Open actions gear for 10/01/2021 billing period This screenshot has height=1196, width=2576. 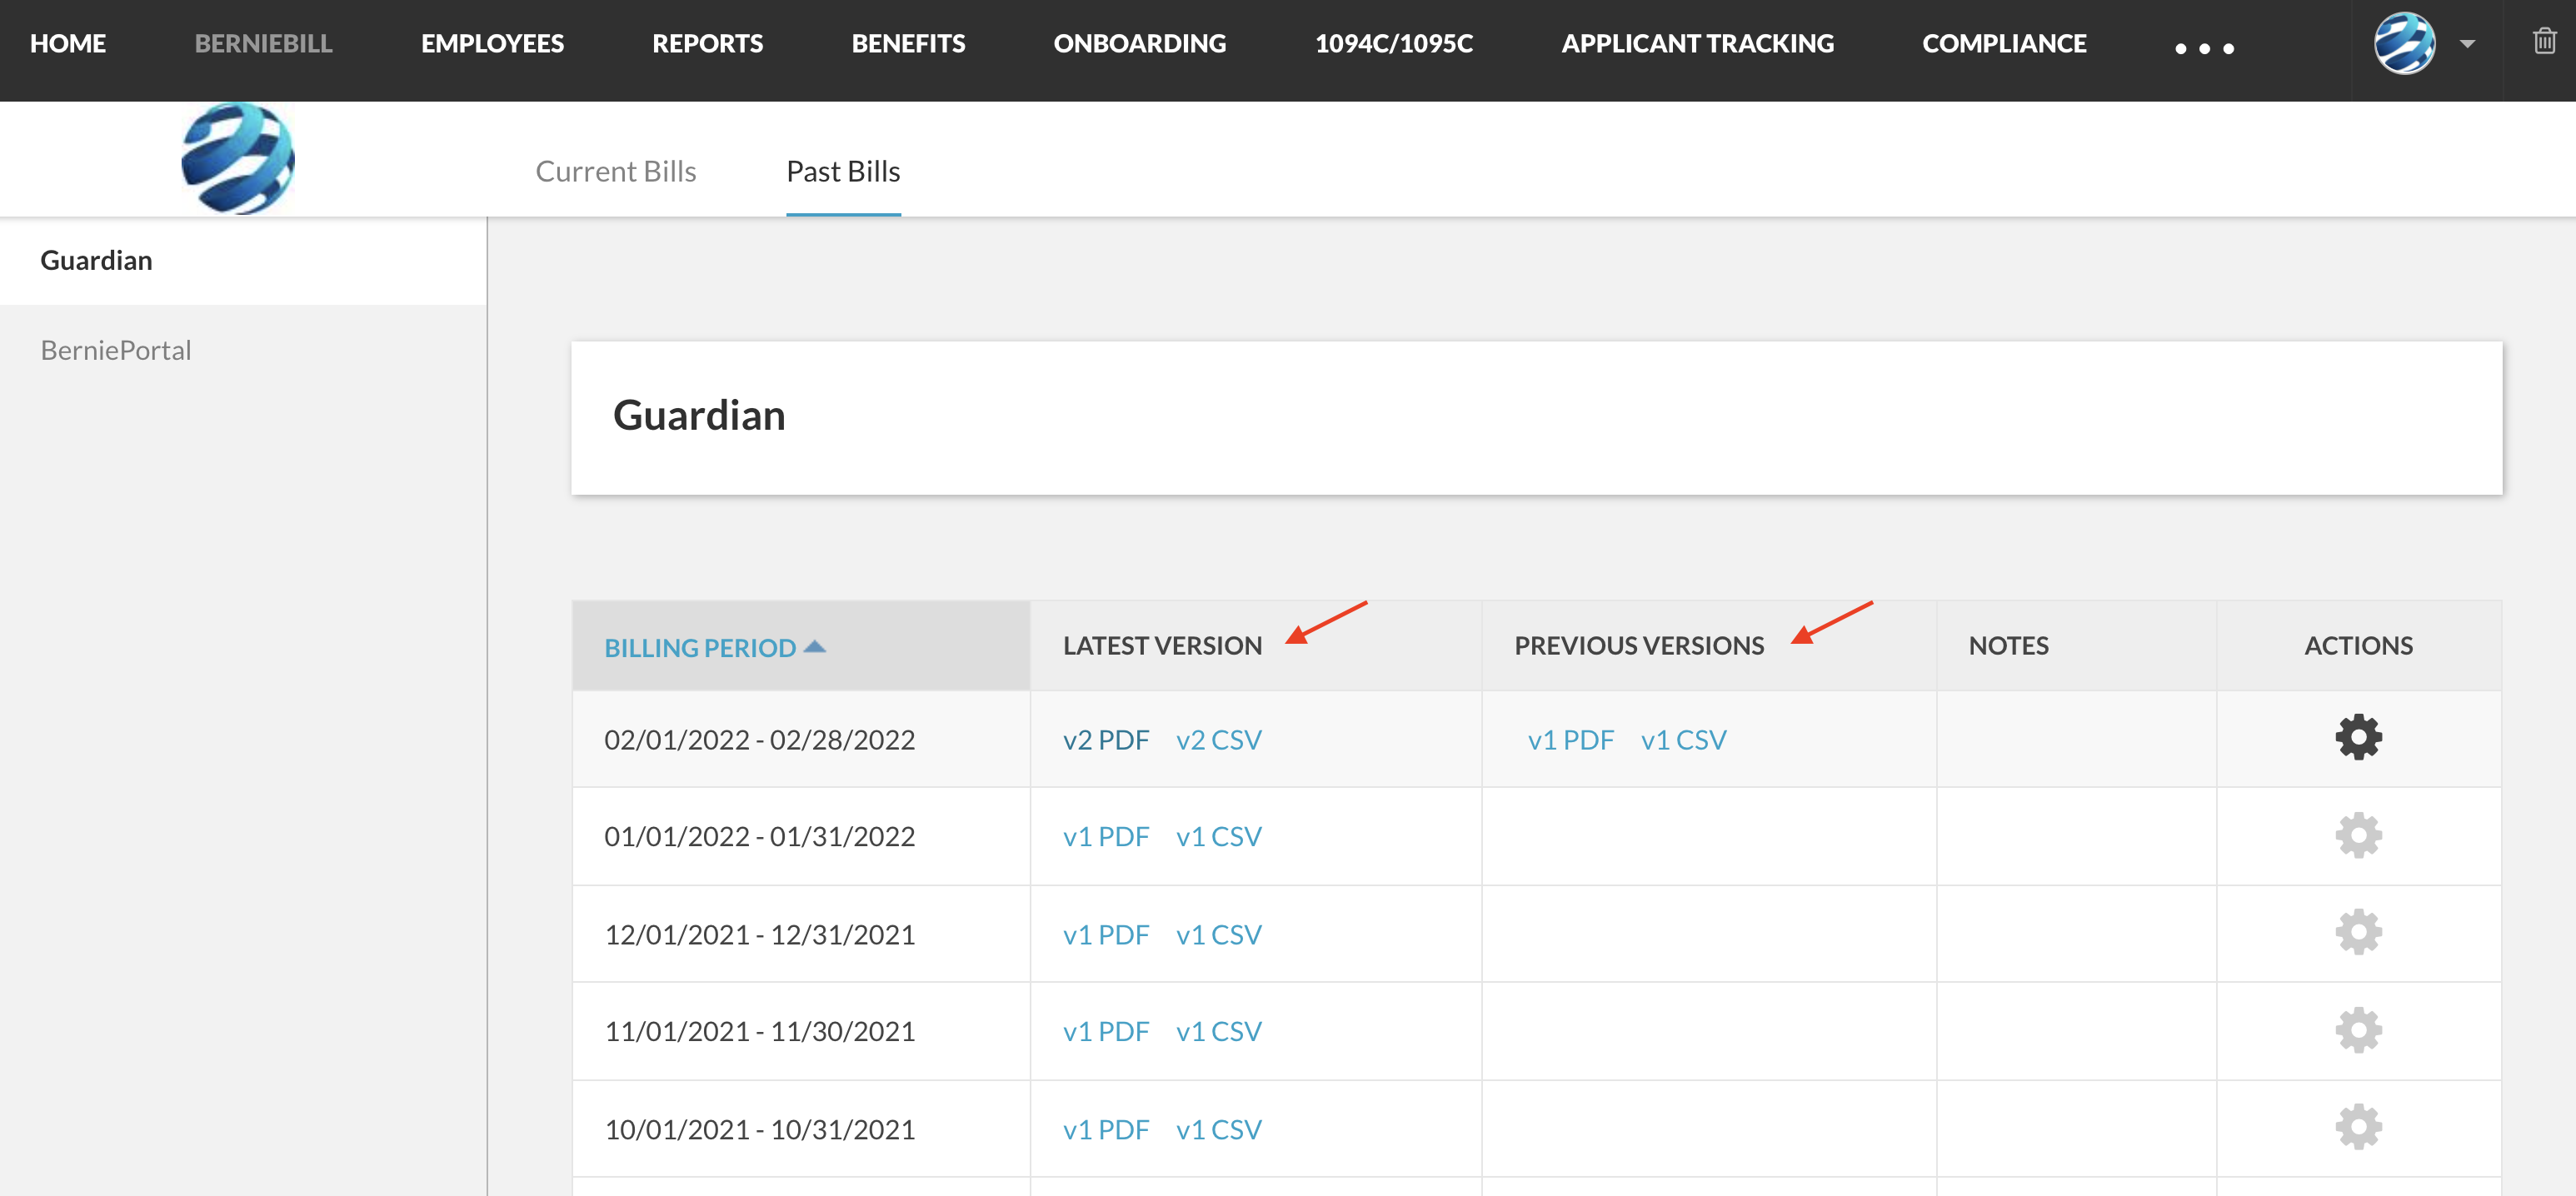pos(2358,1127)
